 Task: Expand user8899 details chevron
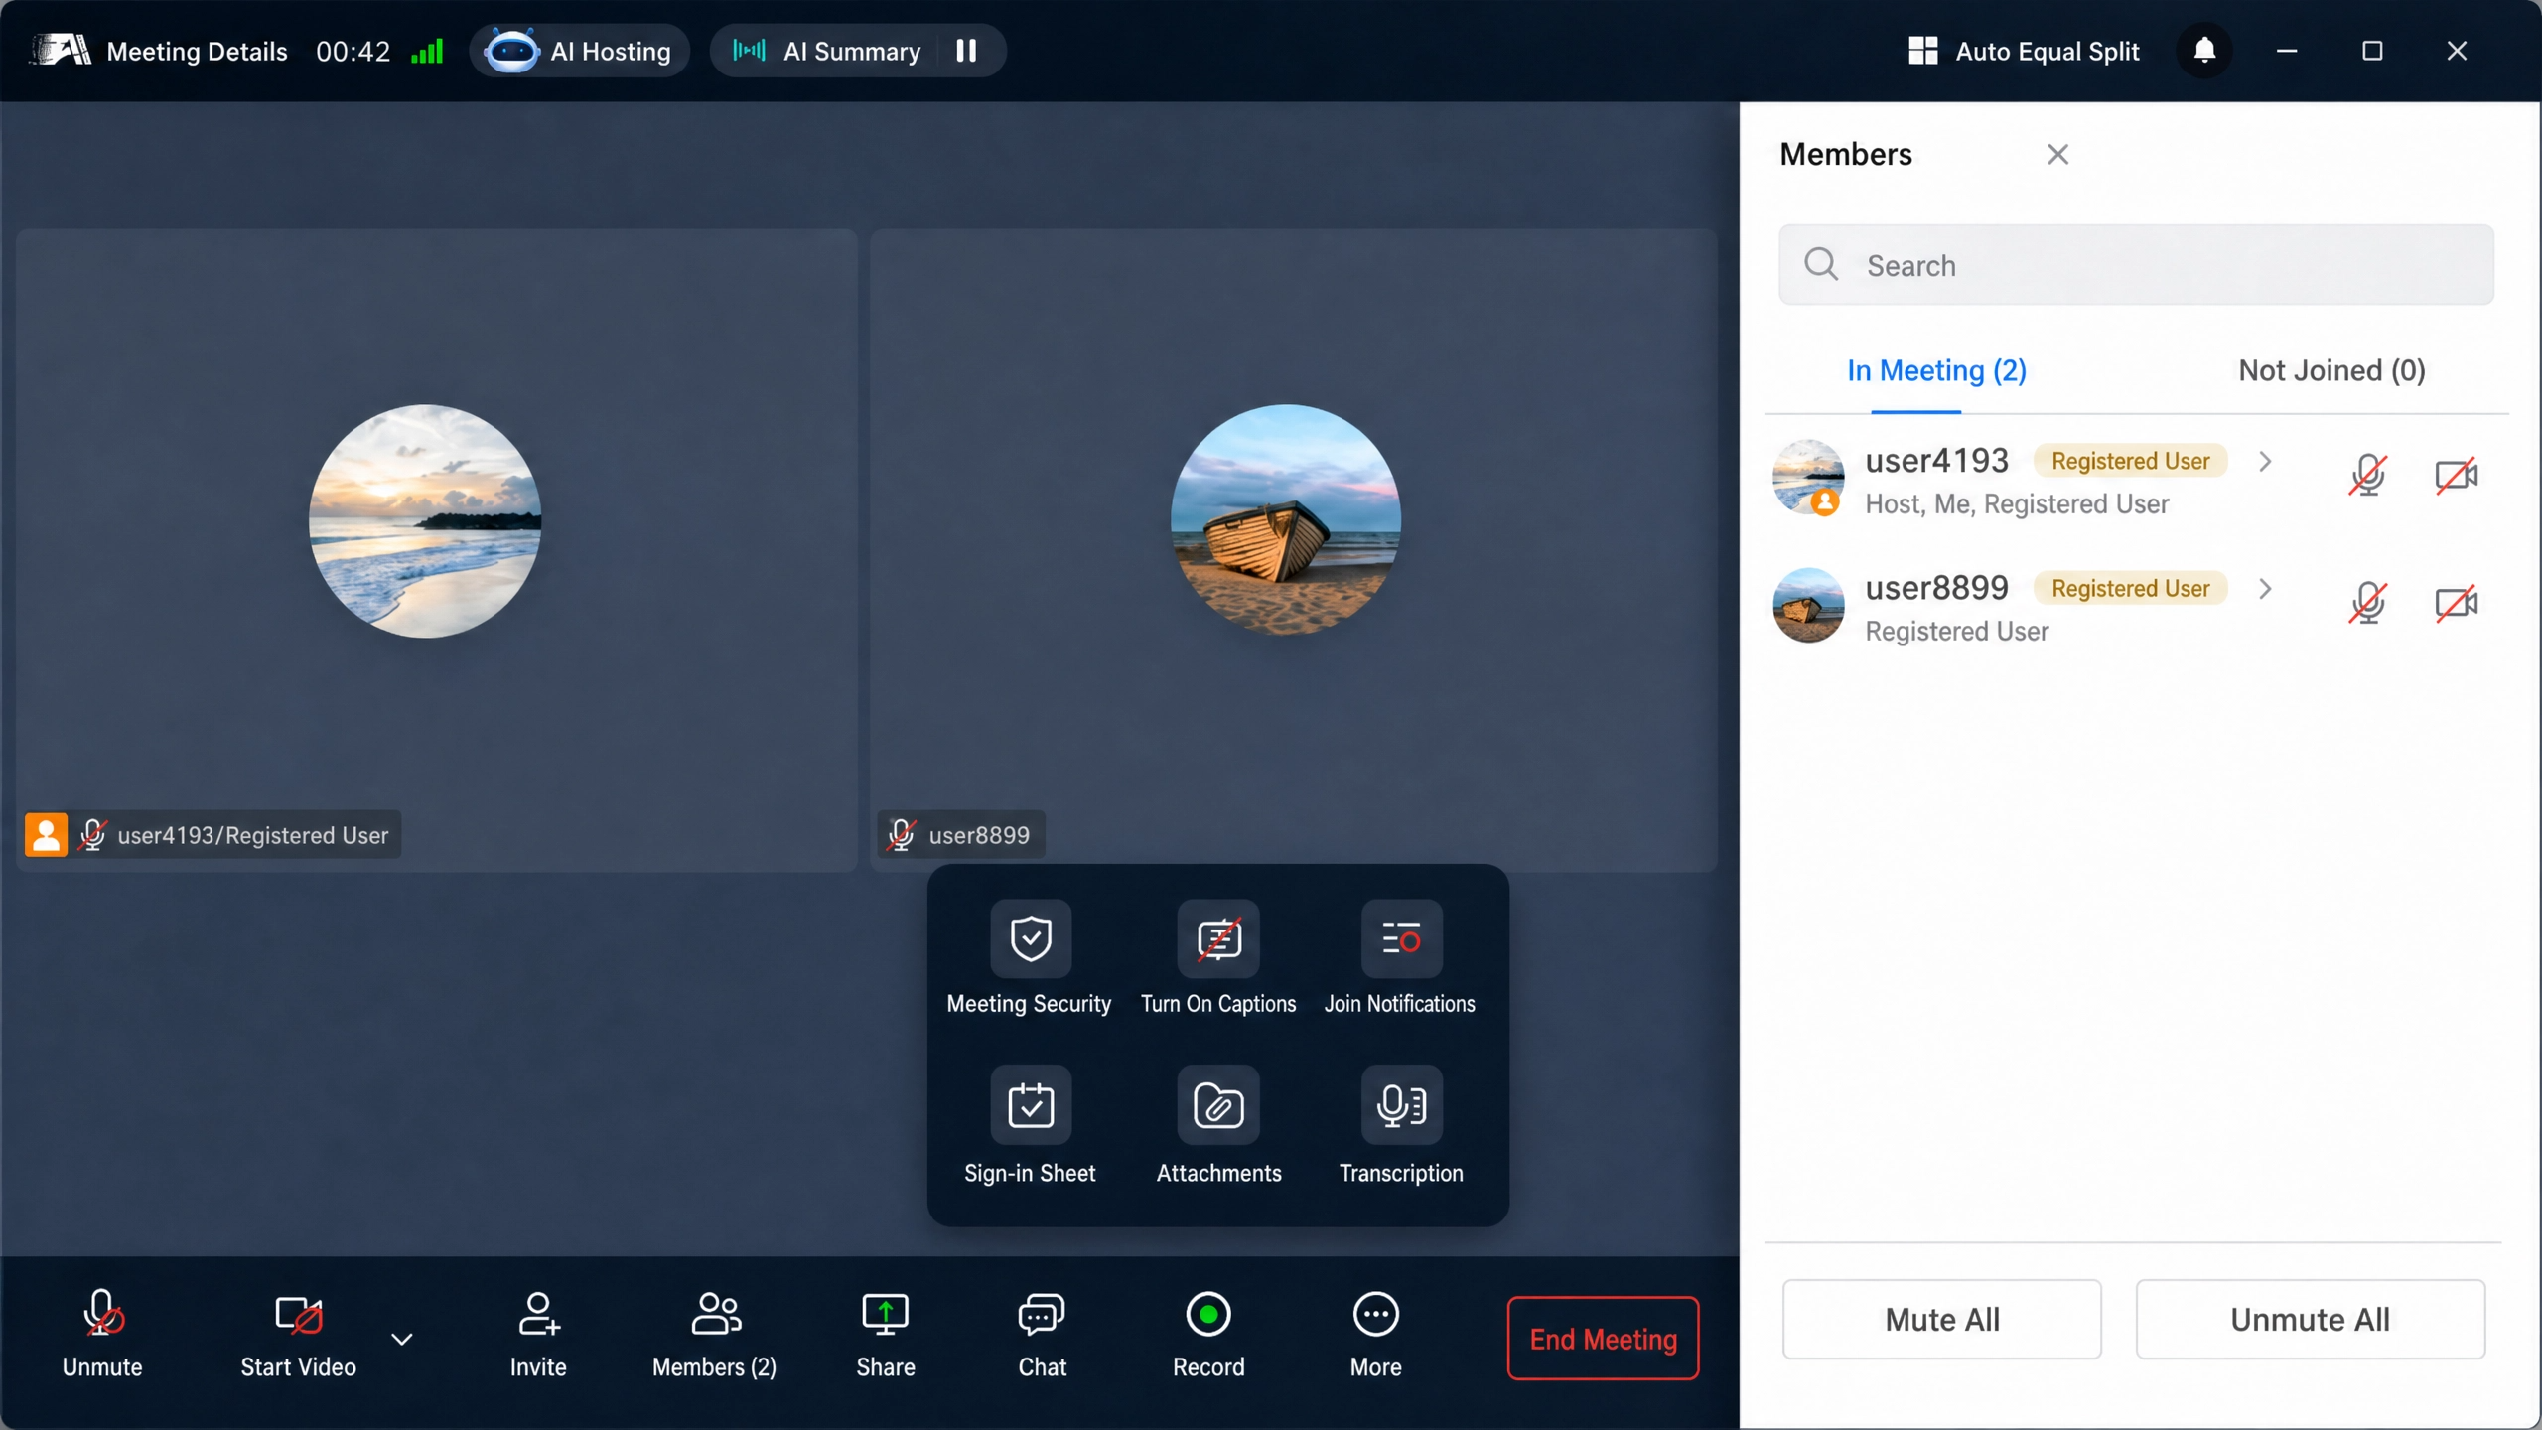[2265, 588]
